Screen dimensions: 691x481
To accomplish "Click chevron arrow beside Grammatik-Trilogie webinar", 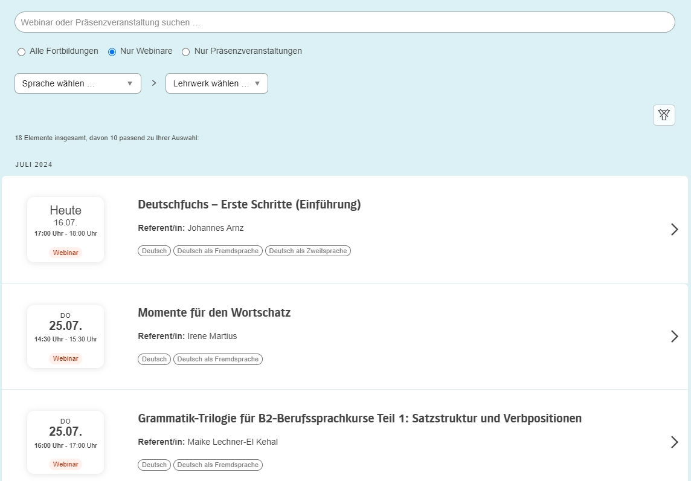I will click(x=675, y=442).
